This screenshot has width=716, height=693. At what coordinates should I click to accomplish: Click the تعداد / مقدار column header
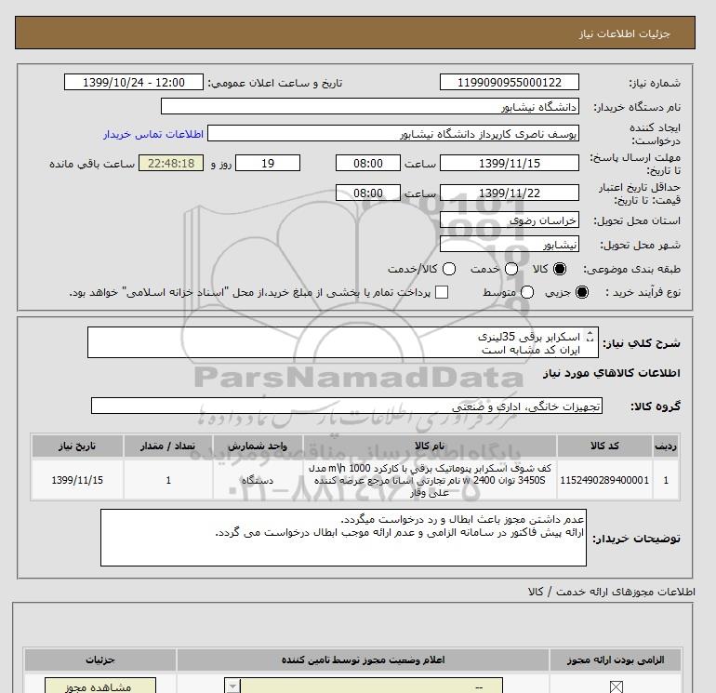168,446
